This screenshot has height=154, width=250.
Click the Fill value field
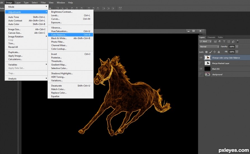232,52
